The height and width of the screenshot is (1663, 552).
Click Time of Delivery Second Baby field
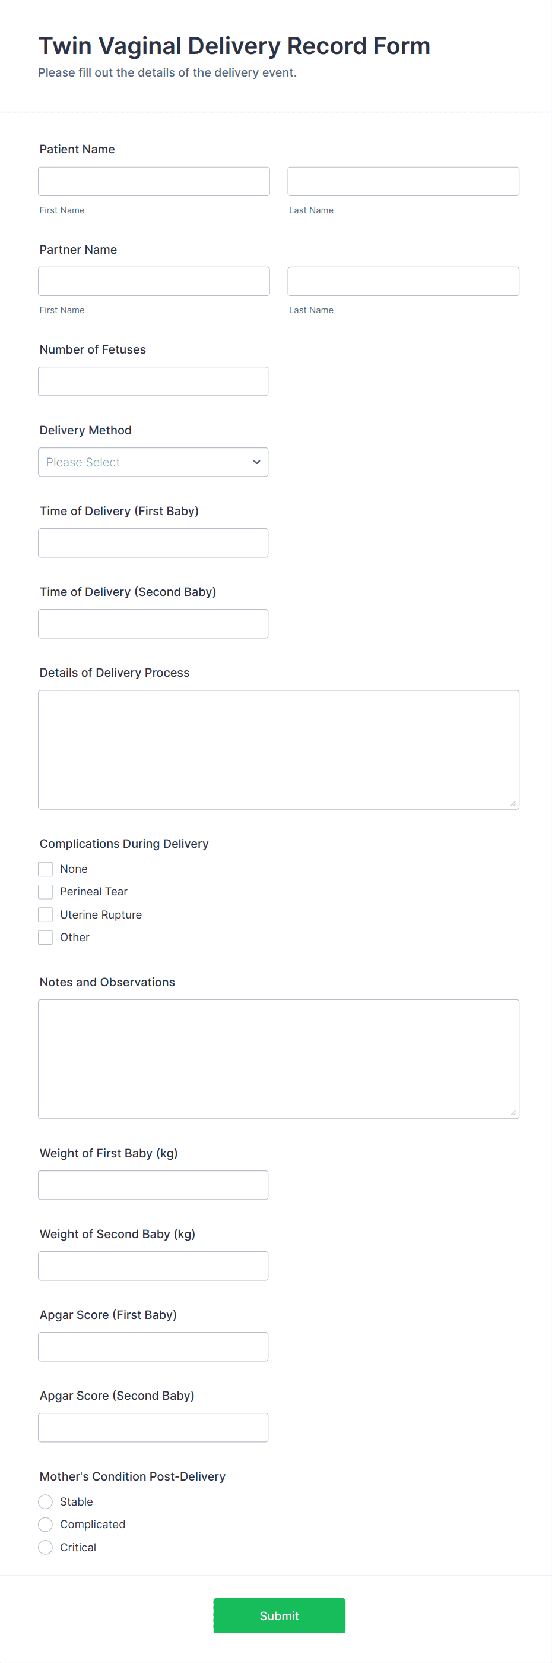(153, 624)
